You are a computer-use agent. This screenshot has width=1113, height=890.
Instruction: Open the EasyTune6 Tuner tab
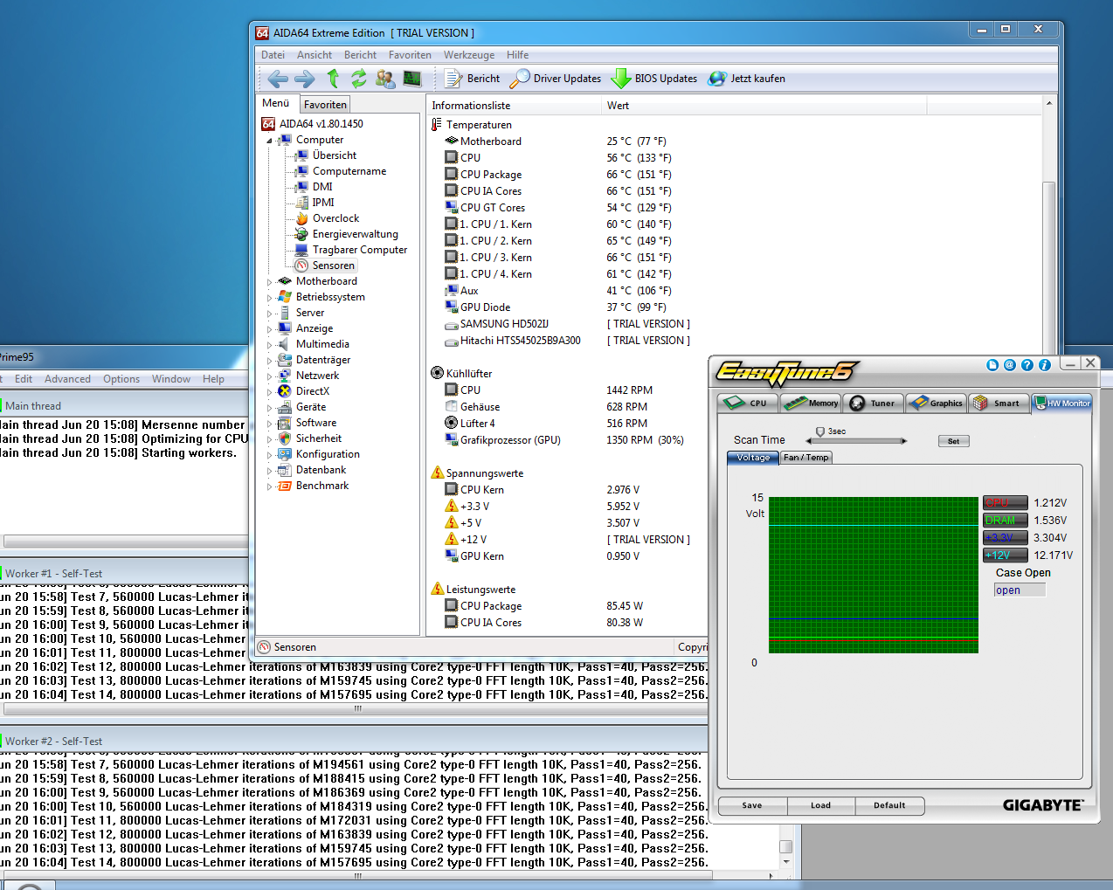(x=873, y=403)
